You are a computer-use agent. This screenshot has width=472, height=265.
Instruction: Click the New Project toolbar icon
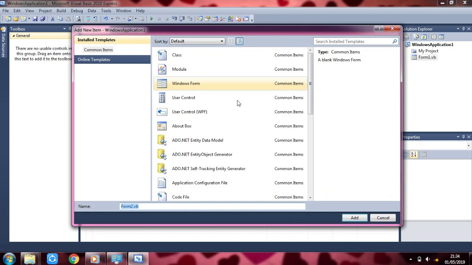point(8,19)
